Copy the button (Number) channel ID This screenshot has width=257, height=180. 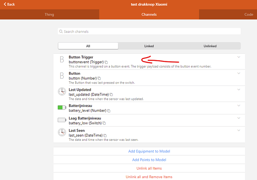99,78
